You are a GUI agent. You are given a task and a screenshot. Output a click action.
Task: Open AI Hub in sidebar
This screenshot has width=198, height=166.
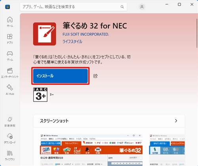coord(10,90)
